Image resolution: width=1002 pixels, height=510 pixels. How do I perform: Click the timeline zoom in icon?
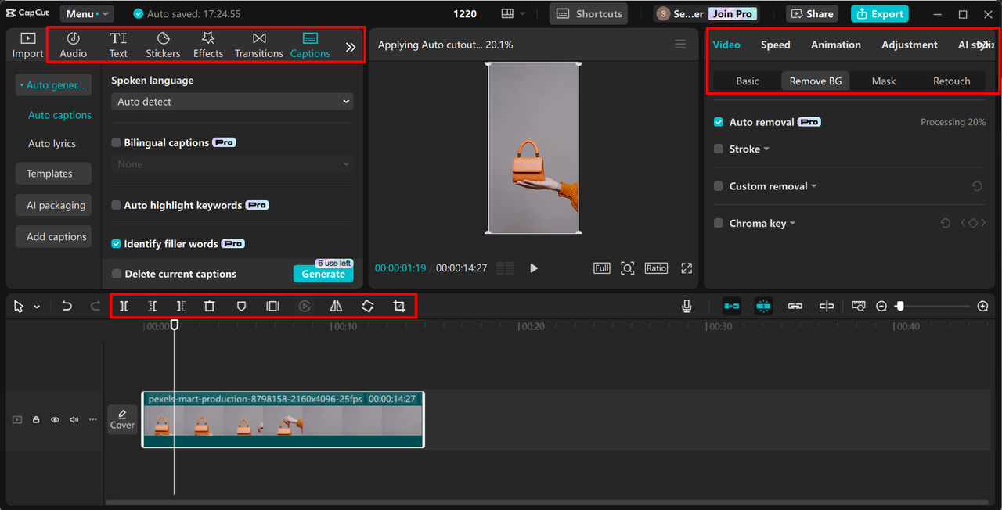[983, 307]
